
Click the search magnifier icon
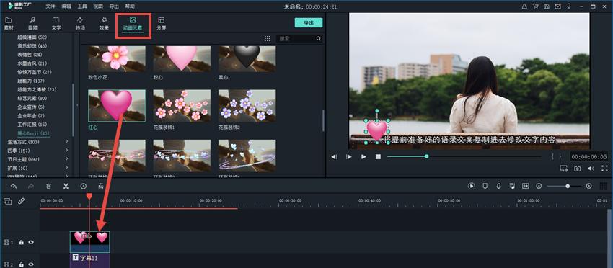(319, 38)
